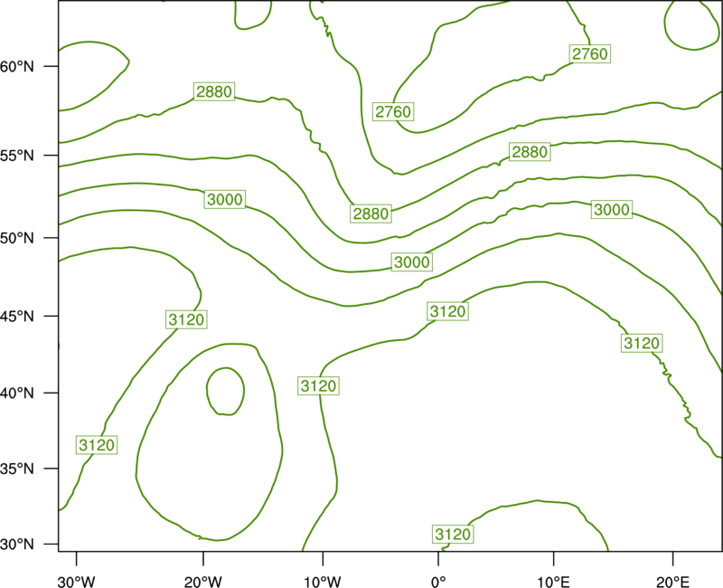Click the 3120 label near 21°W at 45°N
723x588 pixels.
click(x=186, y=319)
